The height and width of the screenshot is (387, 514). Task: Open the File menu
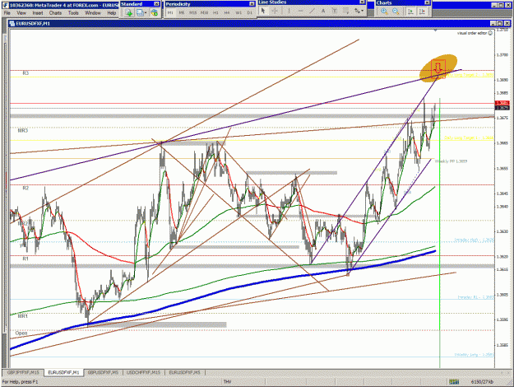click(x=7, y=13)
